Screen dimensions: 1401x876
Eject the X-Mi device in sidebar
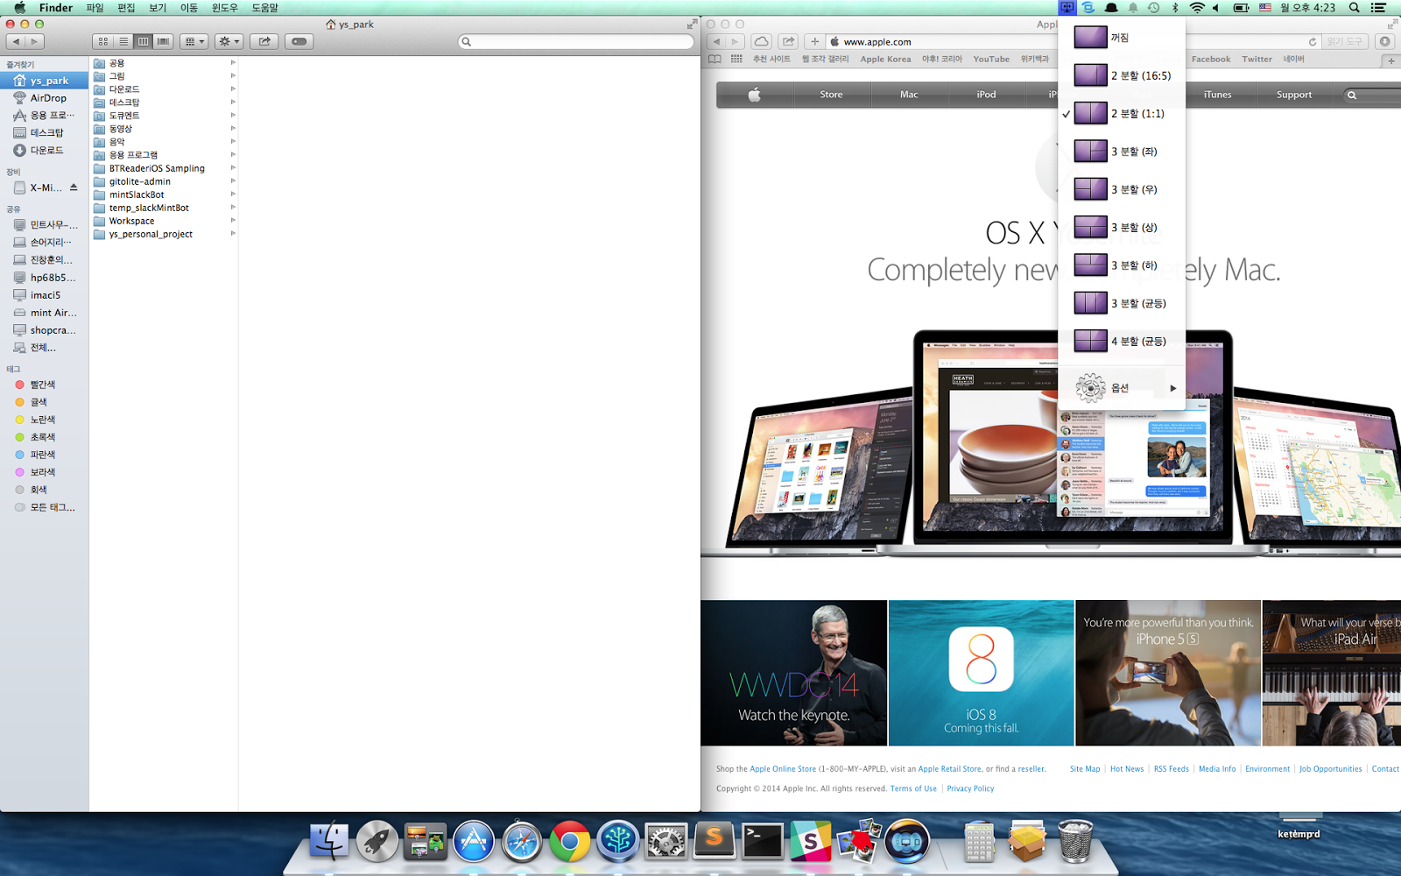coord(74,187)
